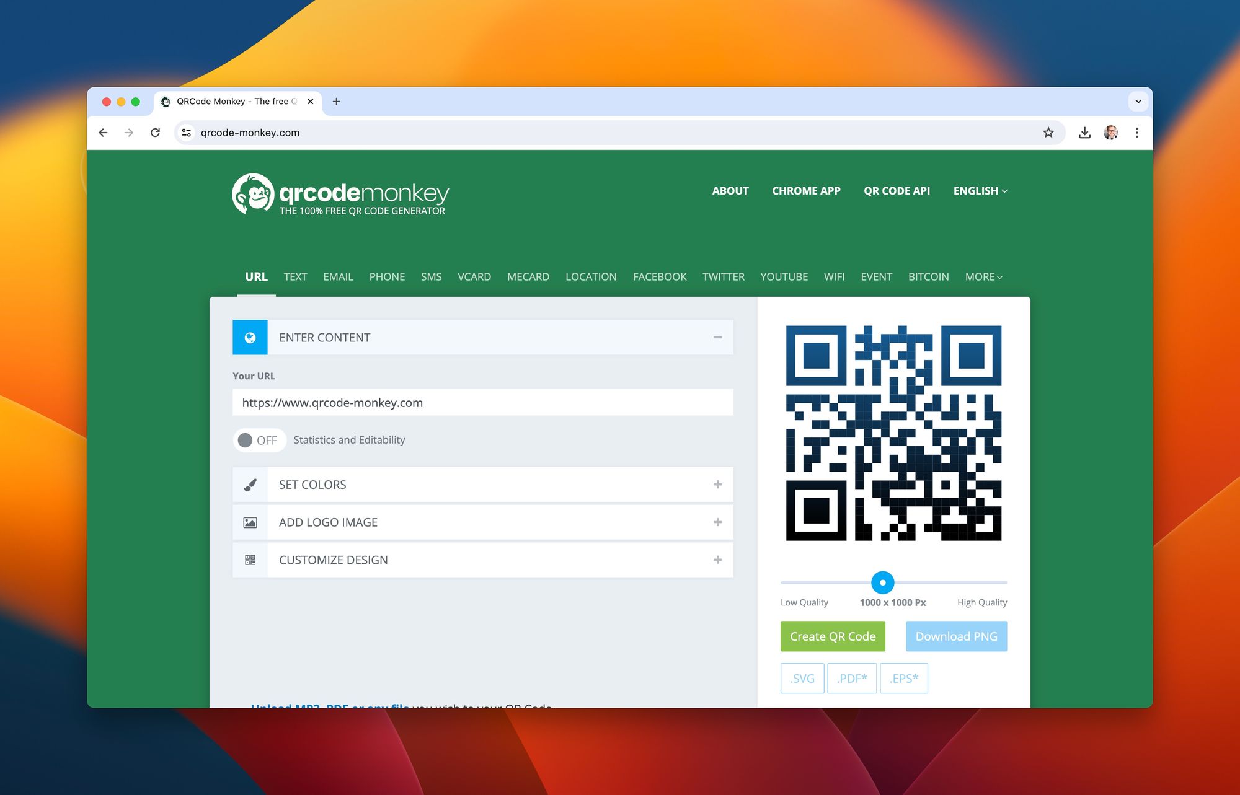Click the blue globe icon beside Enter Content

pyautogui.click(x=250, y=338)
